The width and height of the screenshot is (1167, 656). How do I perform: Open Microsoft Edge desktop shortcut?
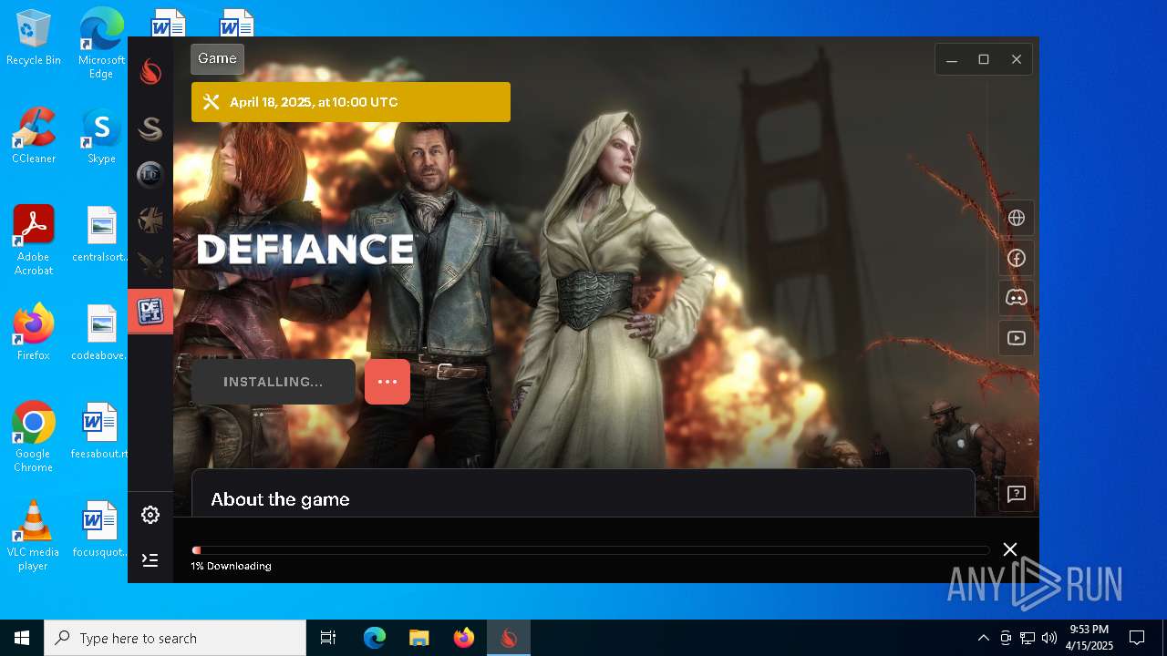(101, 44)
